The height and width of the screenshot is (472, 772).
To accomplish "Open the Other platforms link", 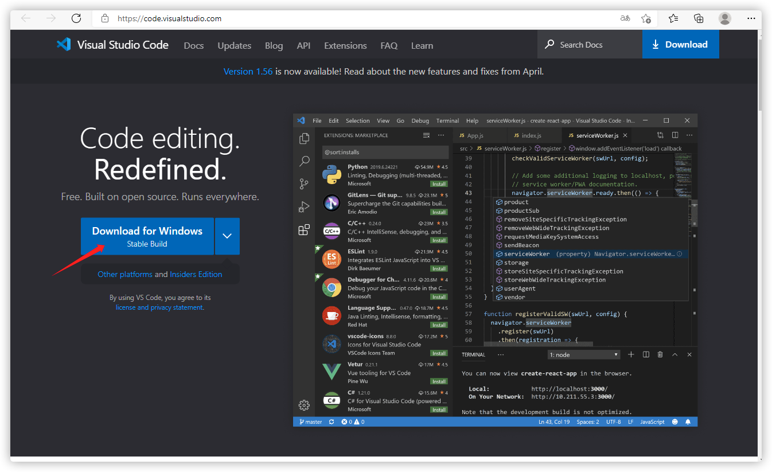I will [x=125, y=274].
